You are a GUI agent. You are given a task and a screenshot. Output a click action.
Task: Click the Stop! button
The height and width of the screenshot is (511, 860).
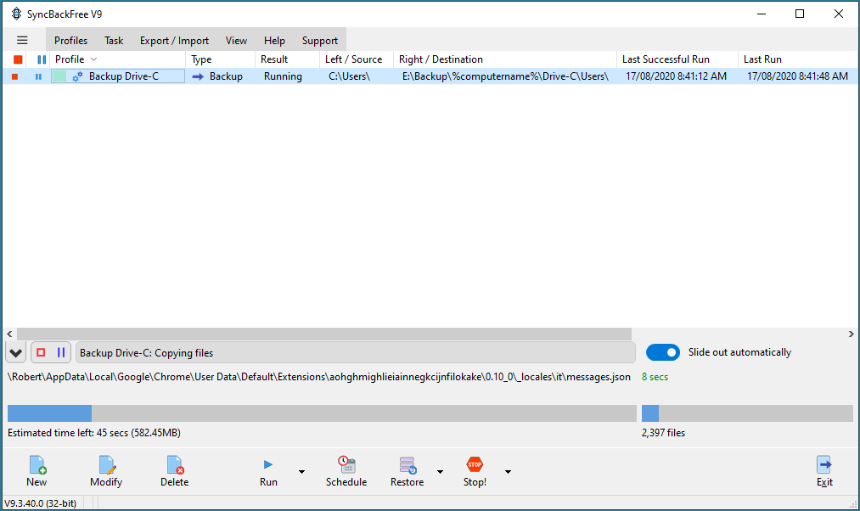pos(475,471)
